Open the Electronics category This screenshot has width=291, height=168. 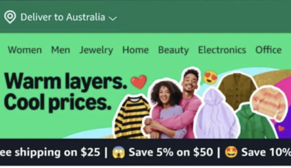coord(222,50)
